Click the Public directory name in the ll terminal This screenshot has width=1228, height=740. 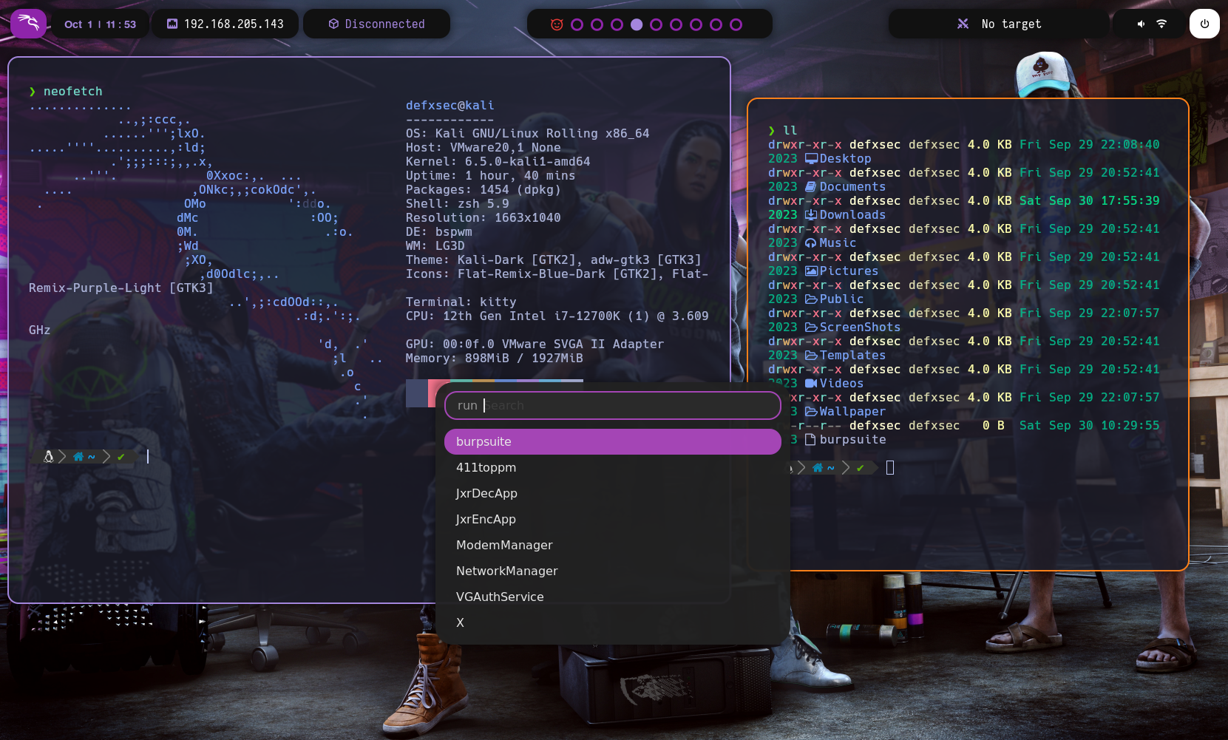(x=841, y=299)
